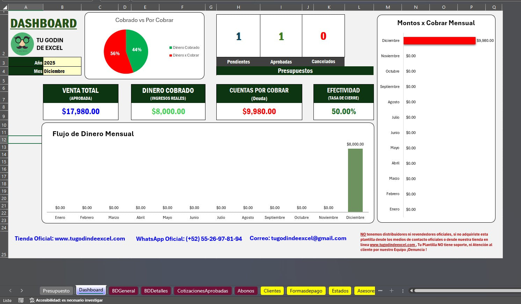Select the Clientes sheet tab
The image size is (521, 304).
click(x=272, y=291)
